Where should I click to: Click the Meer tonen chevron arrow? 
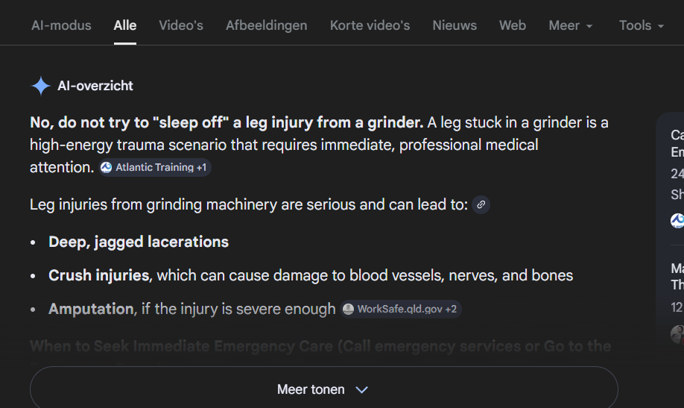[362, 389]
